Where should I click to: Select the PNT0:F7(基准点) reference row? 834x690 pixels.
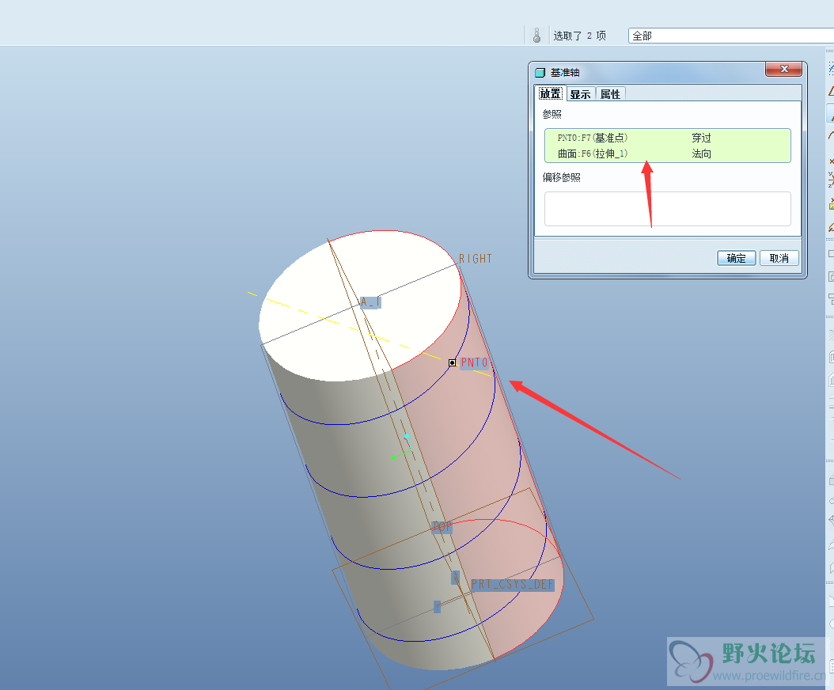[x=667, y=138]
